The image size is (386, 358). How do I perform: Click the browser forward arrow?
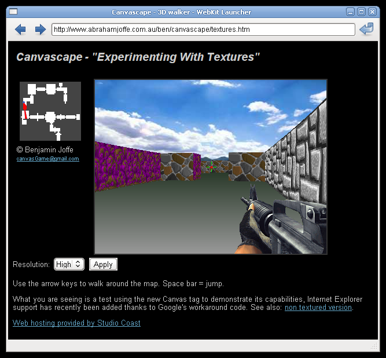pyautogui.click(x=41, y=30)
